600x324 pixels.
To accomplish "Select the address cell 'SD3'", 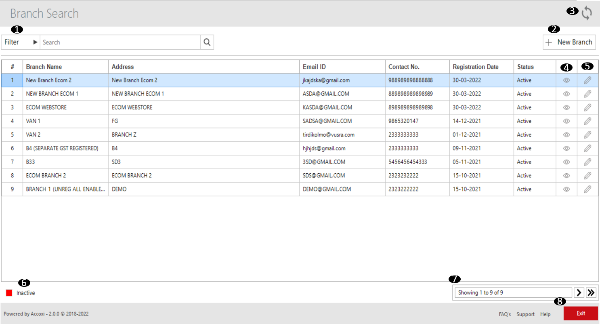I will (204, 162).
